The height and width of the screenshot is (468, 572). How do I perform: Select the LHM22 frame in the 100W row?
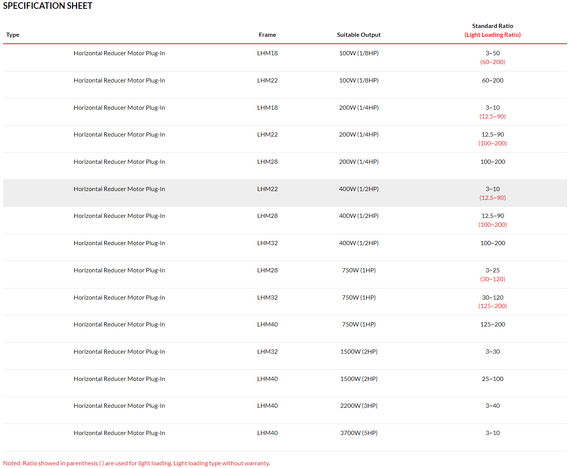pos(267,81)
